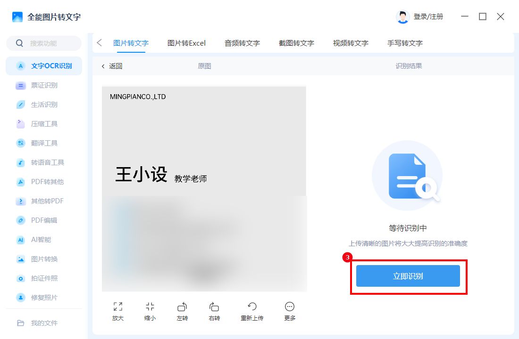
Task: Select the 截图转文字 tab
Action: coord(296,43)
